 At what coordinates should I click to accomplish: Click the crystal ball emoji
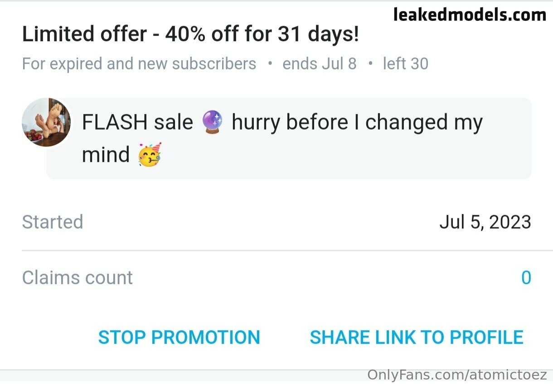click(x=212, y=123)
